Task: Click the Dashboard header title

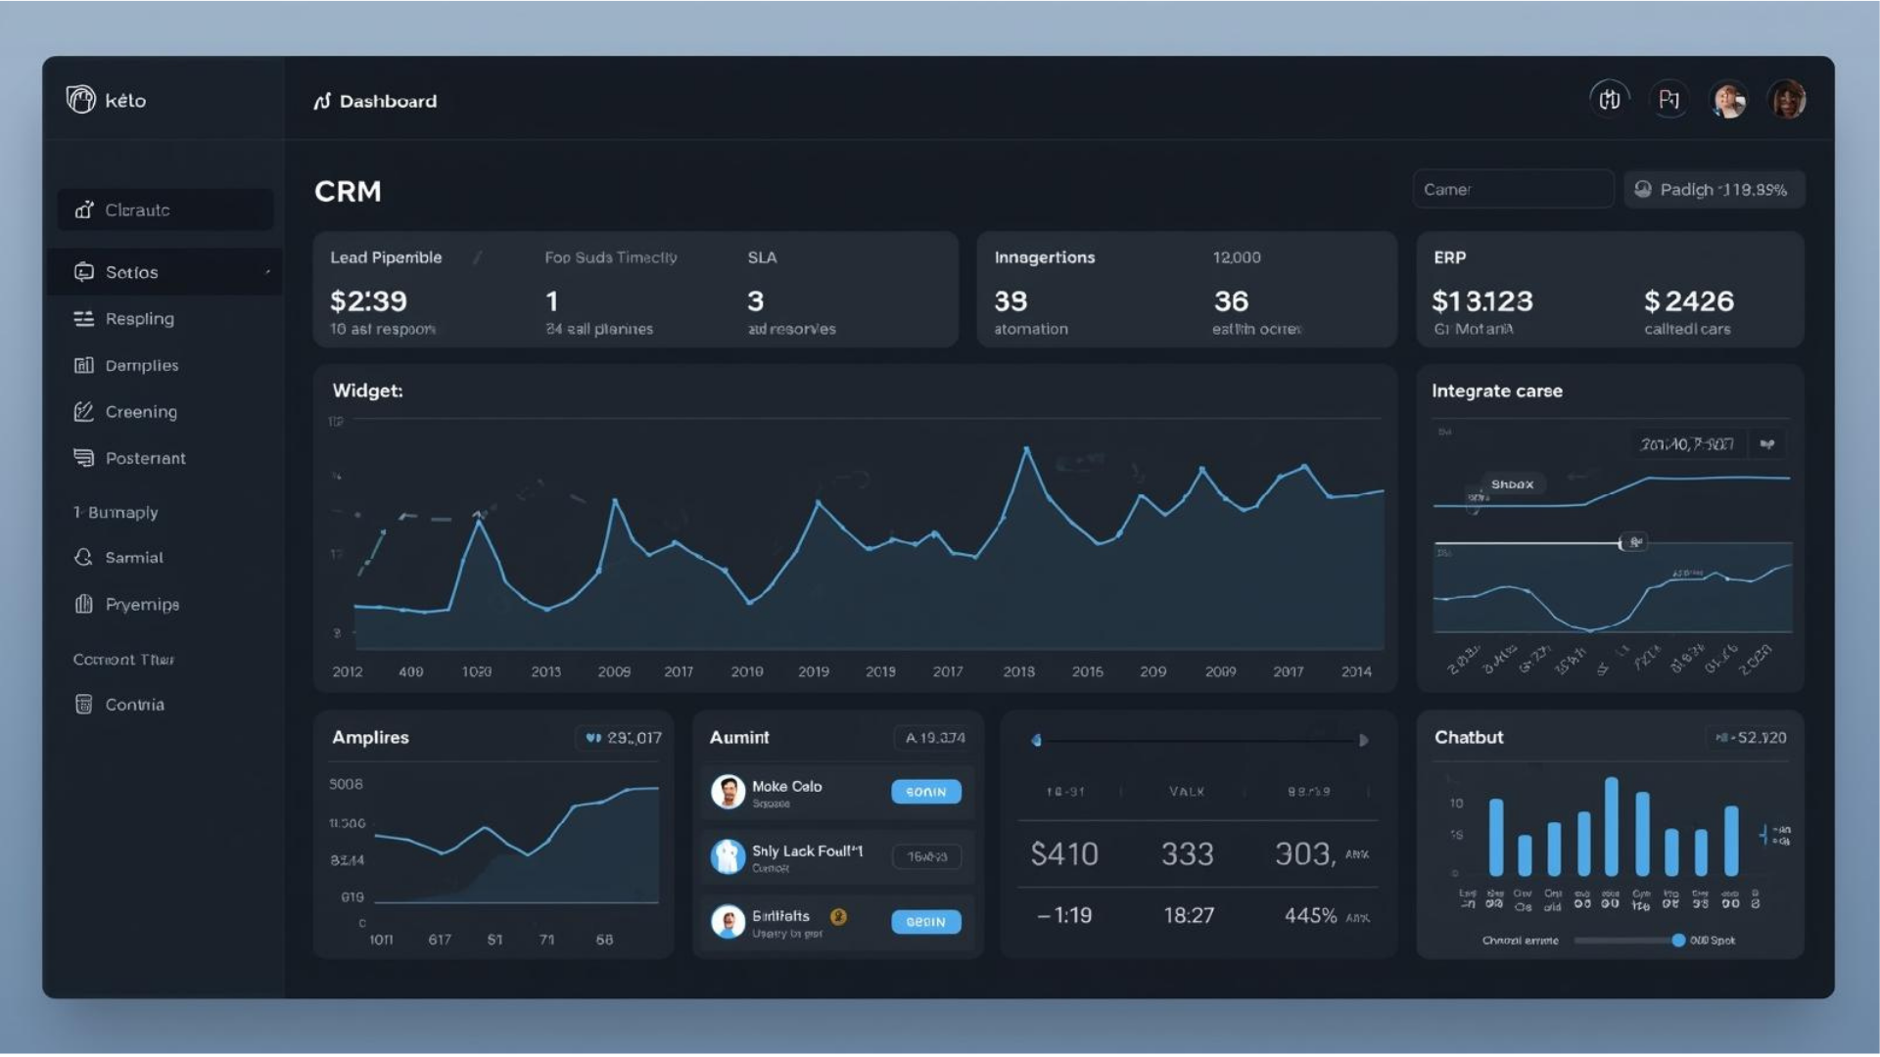Action: pos(388,101)
